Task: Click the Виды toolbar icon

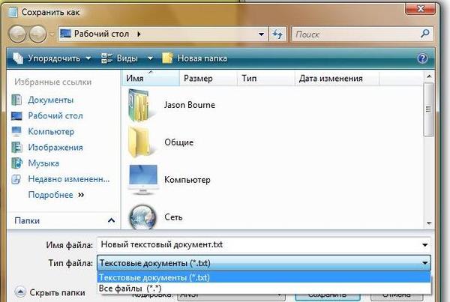Action: pyautogui.click(x=106, y=58)
